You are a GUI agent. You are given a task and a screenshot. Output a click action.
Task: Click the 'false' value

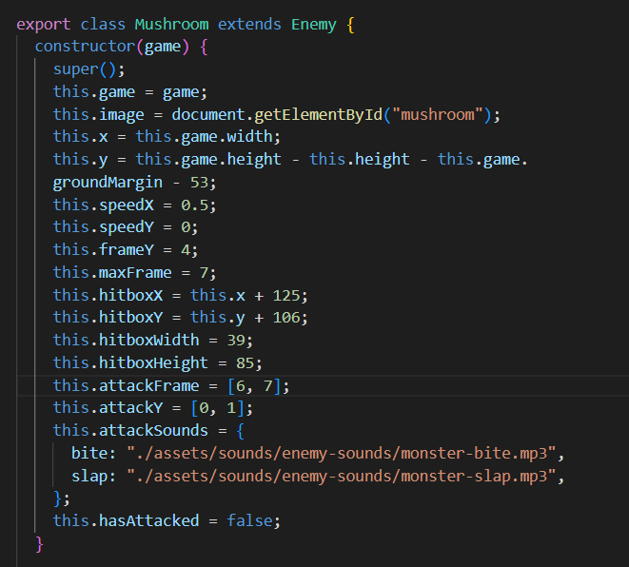click(249, 521)
